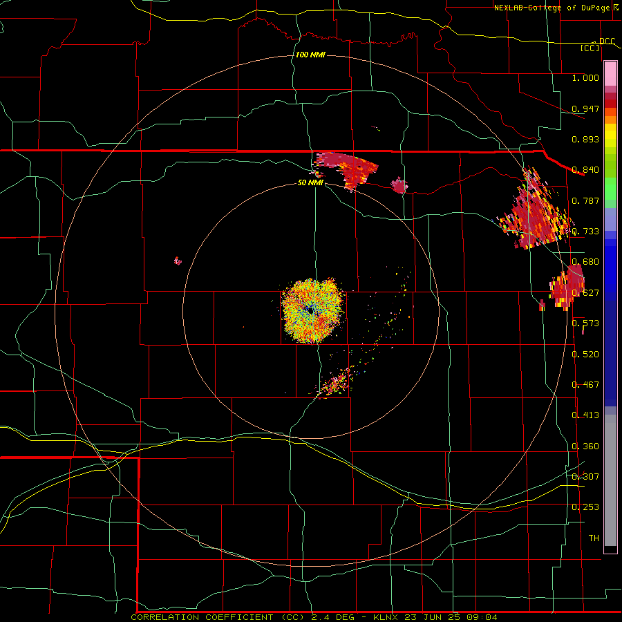Screen dimensions: 622x622
Task: Click the NEXLAB-College of DuPage credit text
Action: click(552, 8)
